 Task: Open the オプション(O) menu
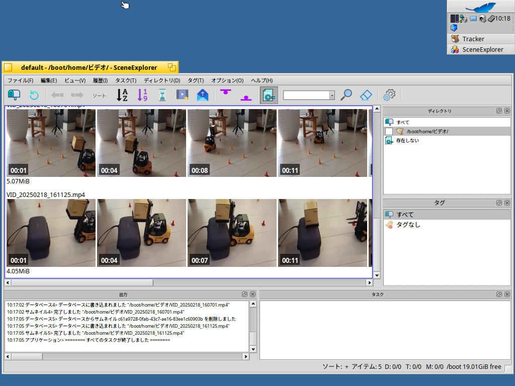227,80
